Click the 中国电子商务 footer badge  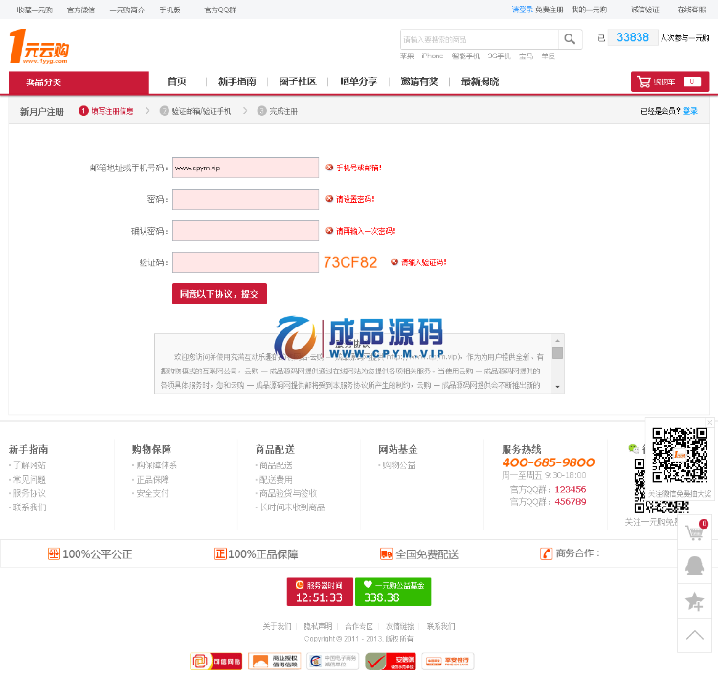click(x=332, y=661)
